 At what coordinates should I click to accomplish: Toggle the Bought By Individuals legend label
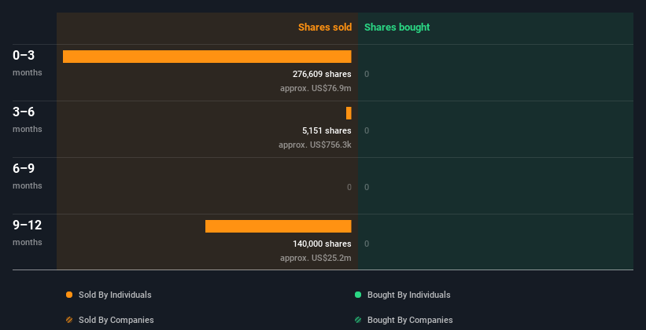(x=408, y=295)
